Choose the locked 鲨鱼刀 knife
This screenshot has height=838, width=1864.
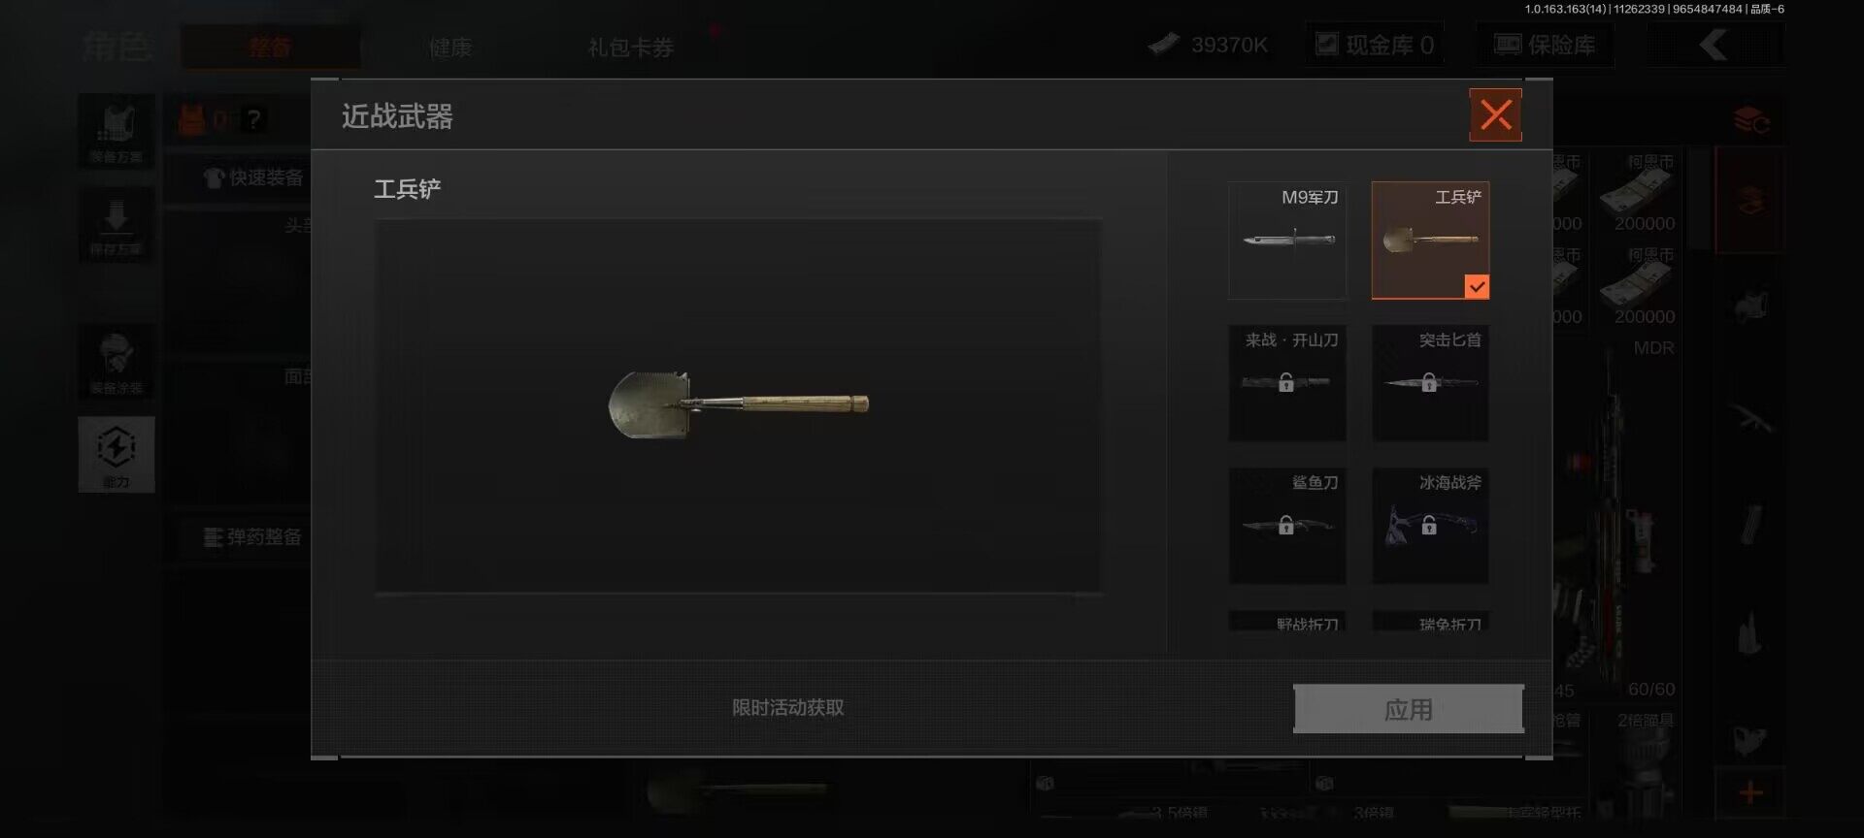tap(1287, 526)
